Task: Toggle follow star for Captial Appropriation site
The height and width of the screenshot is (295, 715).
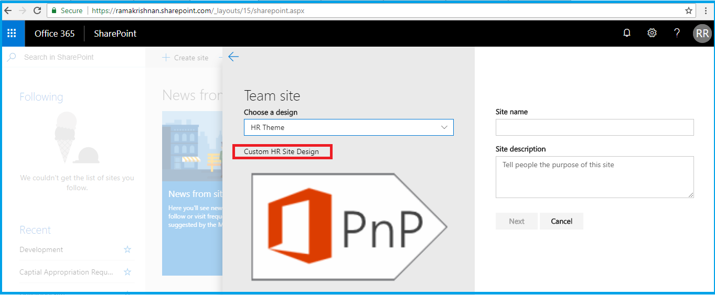Action: click(x=127, y=272)
